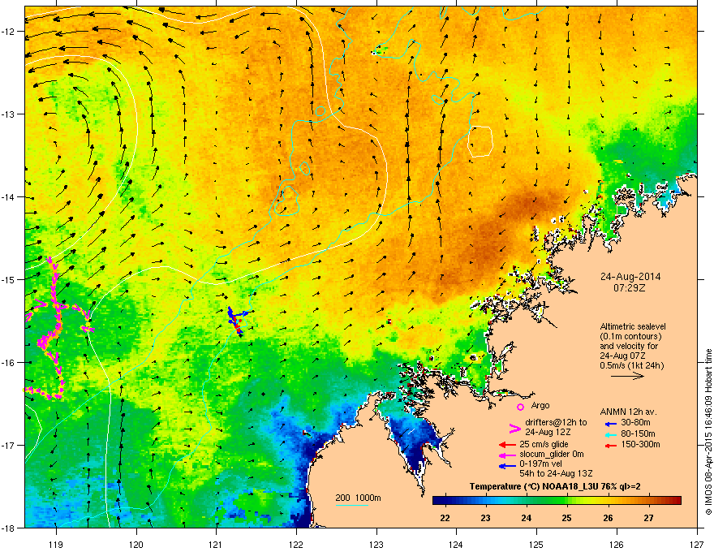Click the color bar label 27

[x=648, y=518]
